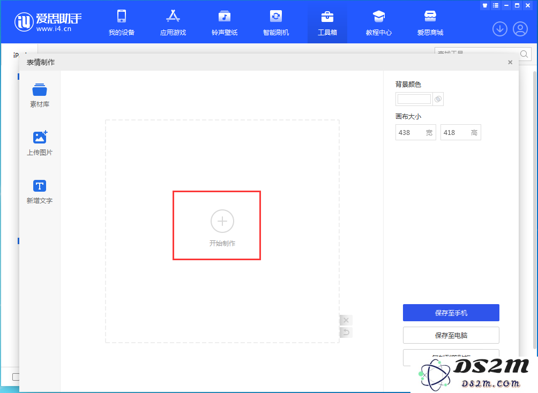Add text with 新增文字 tool

[x=40, y=192]
